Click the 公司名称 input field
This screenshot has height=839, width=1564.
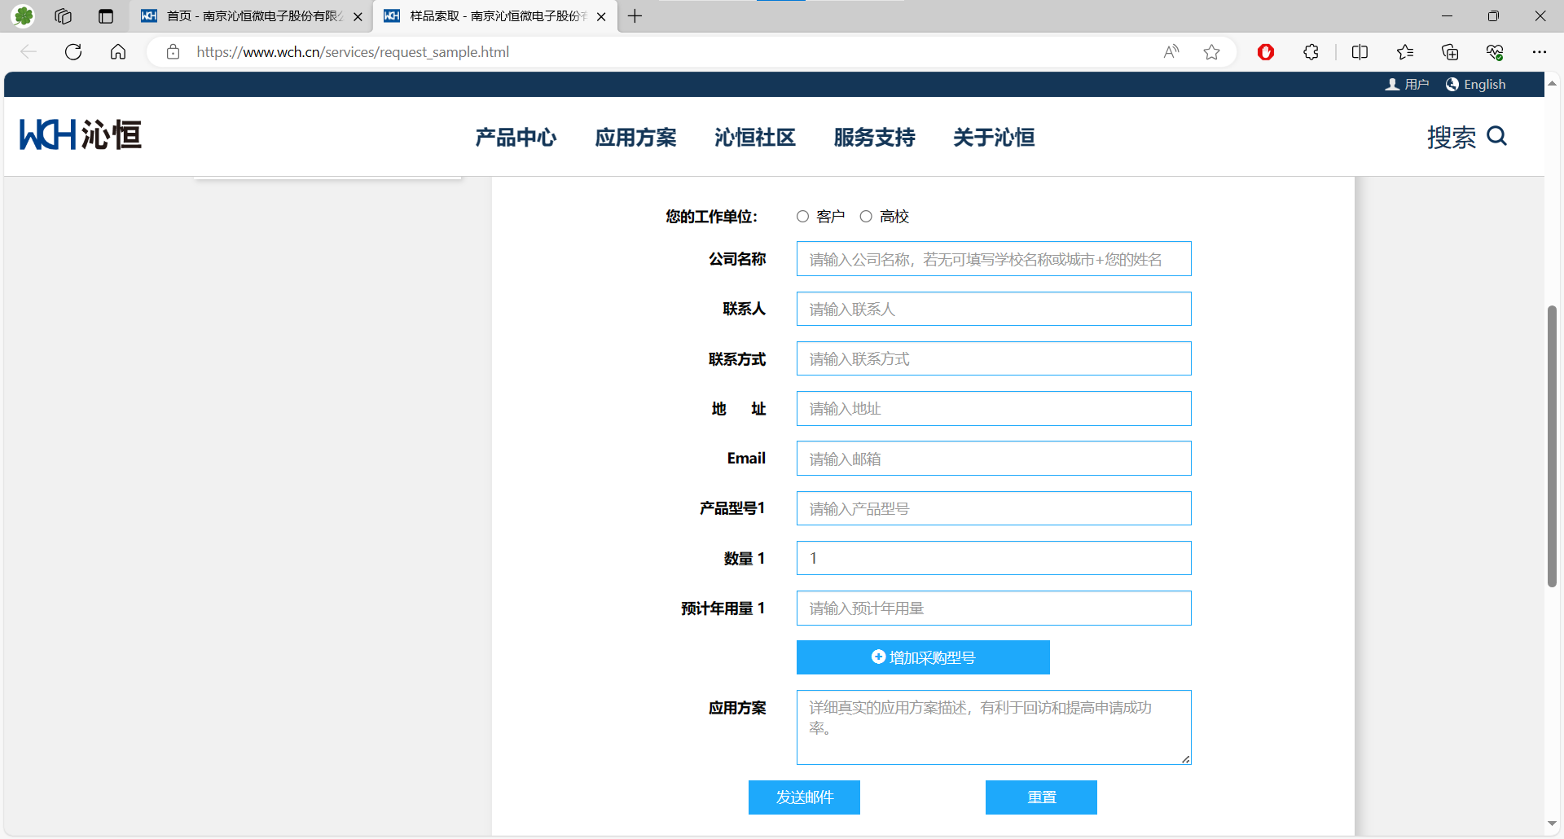(x=994, y=259)
